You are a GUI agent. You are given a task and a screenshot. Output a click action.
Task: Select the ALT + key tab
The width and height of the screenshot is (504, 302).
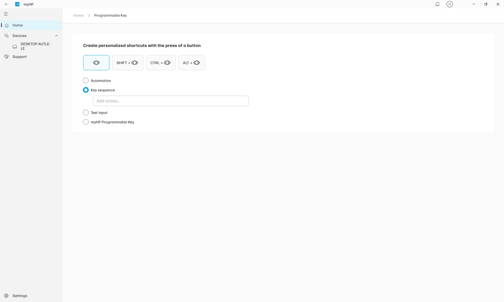192,63
